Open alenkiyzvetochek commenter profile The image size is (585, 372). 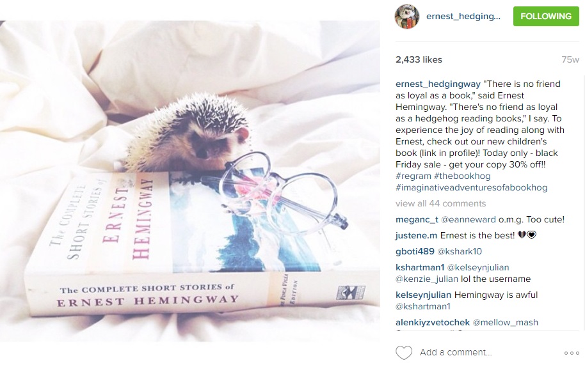(x=433, y=322)
